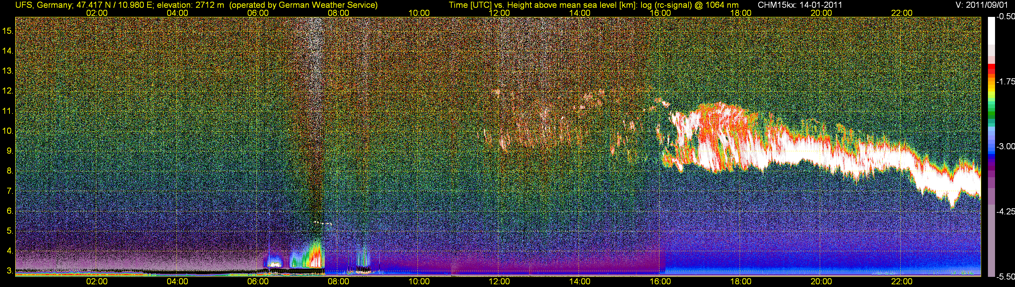Click the height axis label '9.'
The height and width of the screenshot is (287, 1015).
(x=10, y=151)
